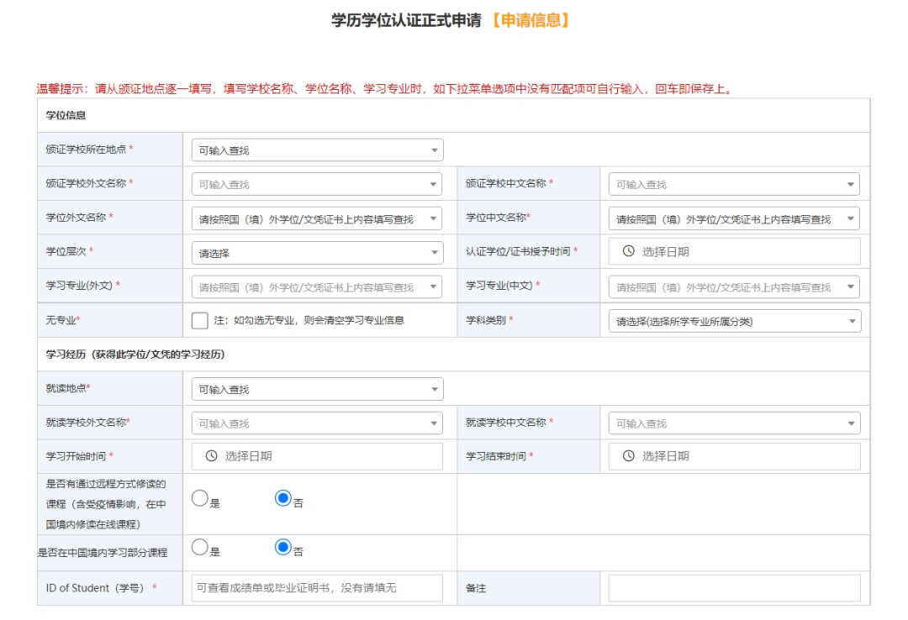Open the 学科类别 dropdown

[735, 321]
